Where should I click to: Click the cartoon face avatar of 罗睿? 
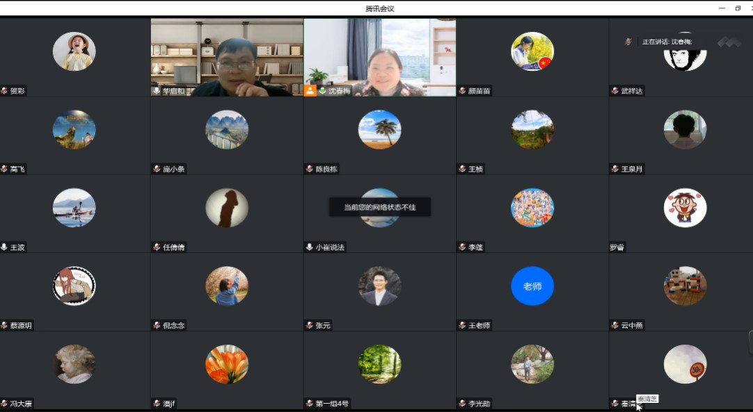685,208
